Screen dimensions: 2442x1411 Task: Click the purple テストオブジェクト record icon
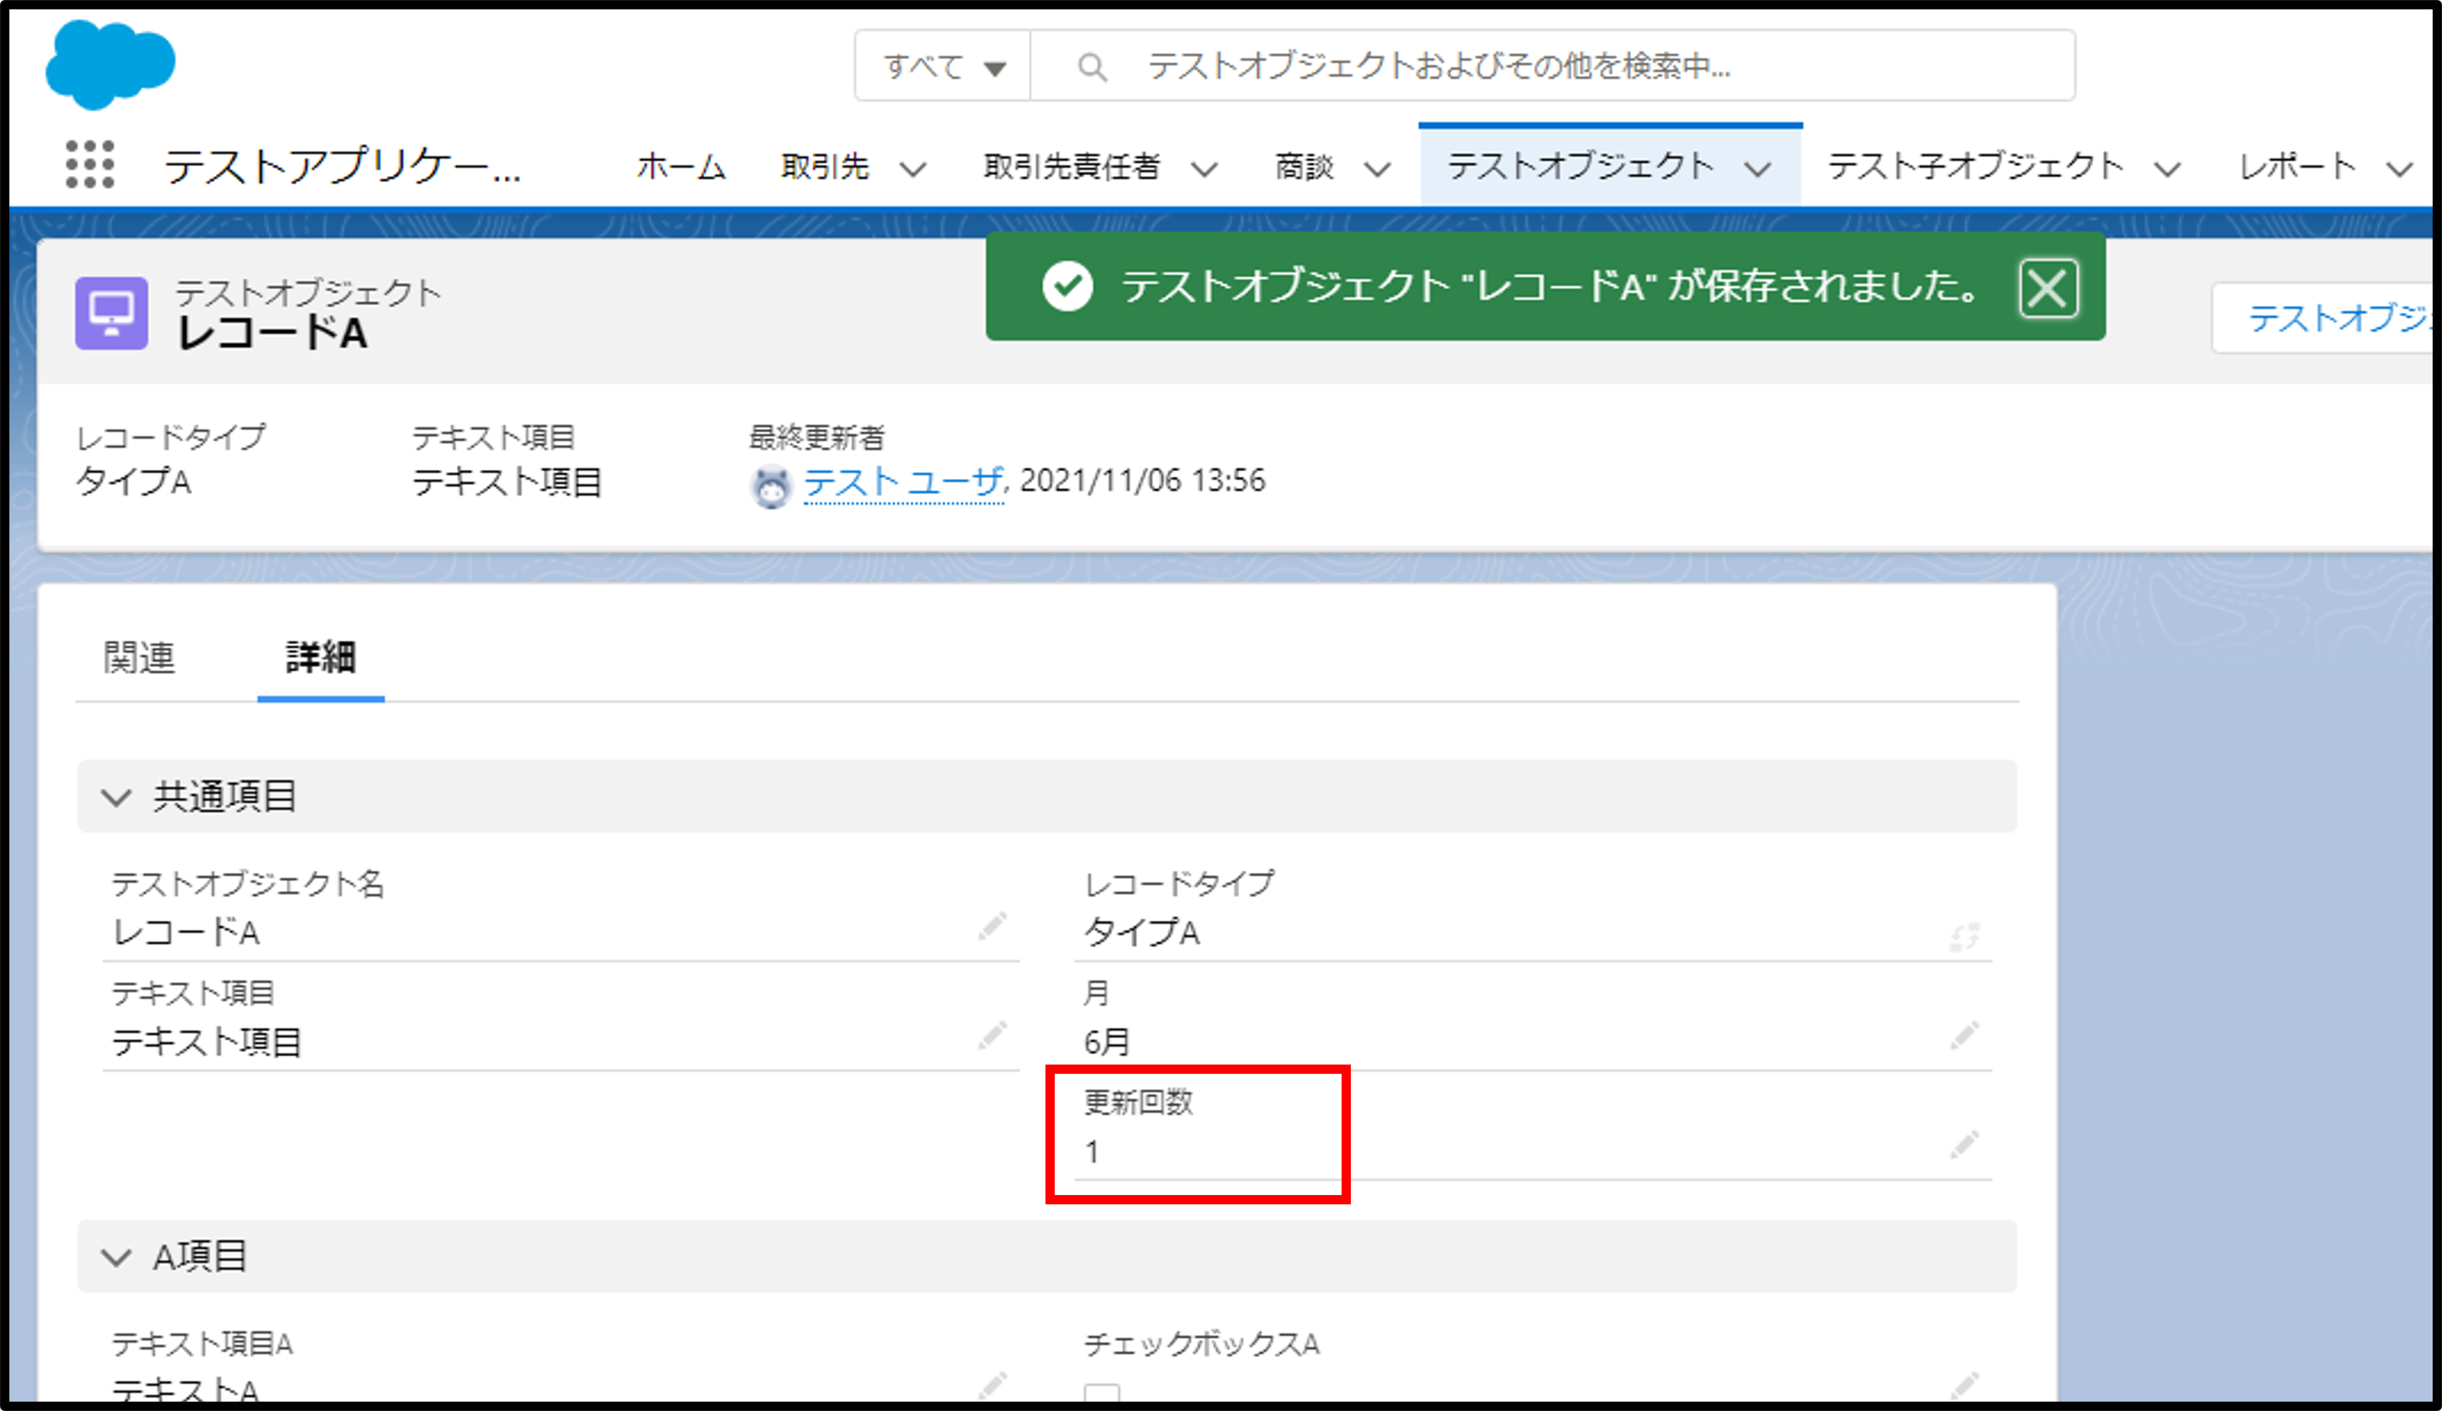(x=111, y=313)
